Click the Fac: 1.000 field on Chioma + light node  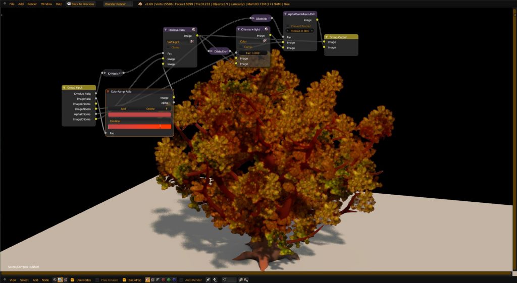point(252,52)
